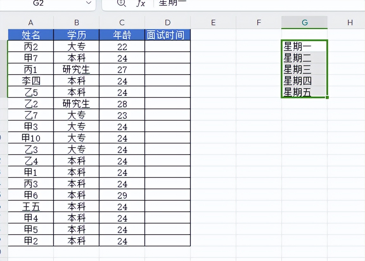Select cell containing 李四
Image resolution: width=365 pixels, height=261 pixels.
pos(31,80)
